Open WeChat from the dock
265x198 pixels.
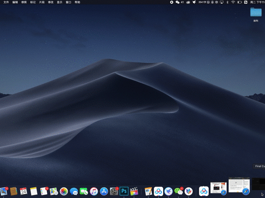178,191
